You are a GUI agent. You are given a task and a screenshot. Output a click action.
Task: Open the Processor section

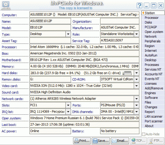pos(153,18)
